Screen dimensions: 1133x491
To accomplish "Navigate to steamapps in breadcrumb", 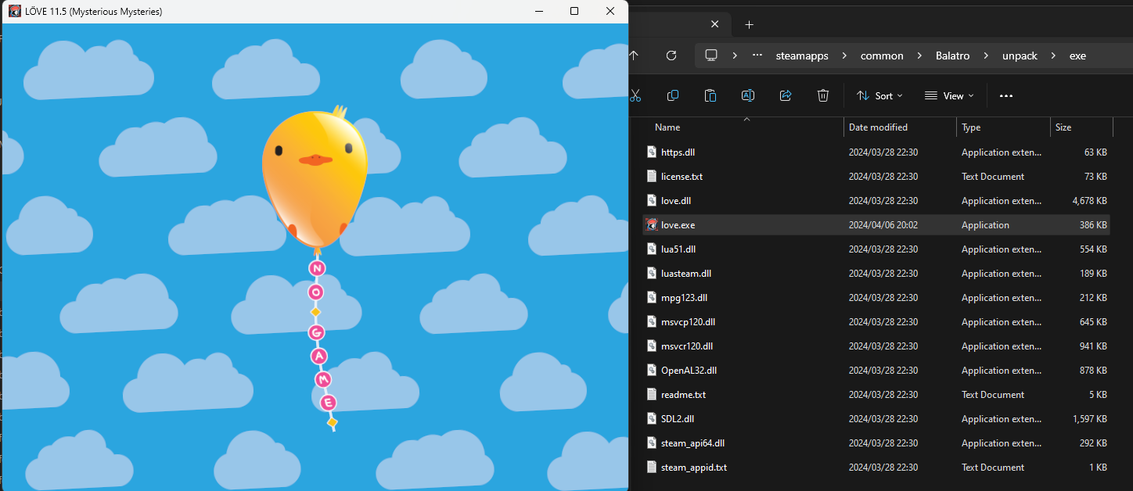I will [802, 56].
